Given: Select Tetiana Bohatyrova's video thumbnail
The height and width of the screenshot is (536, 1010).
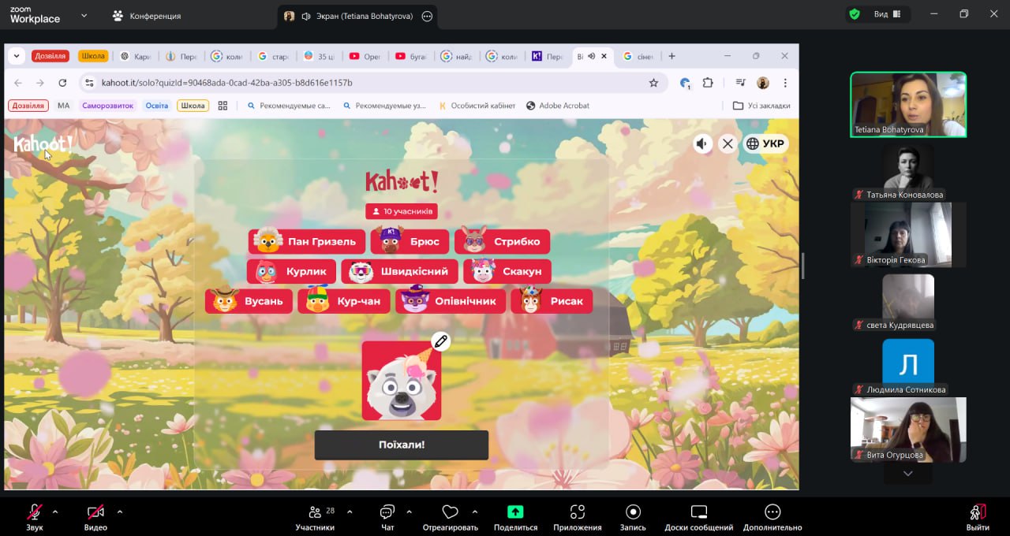Looking at the screenshot, I should pos(907,105).
